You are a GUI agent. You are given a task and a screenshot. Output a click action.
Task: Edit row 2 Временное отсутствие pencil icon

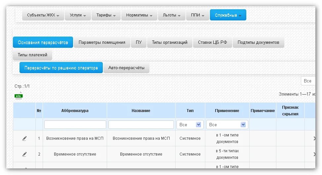point(24,154)
